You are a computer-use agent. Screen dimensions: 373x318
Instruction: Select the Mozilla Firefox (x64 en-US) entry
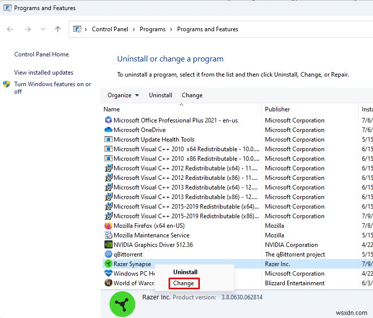[149, 226]
